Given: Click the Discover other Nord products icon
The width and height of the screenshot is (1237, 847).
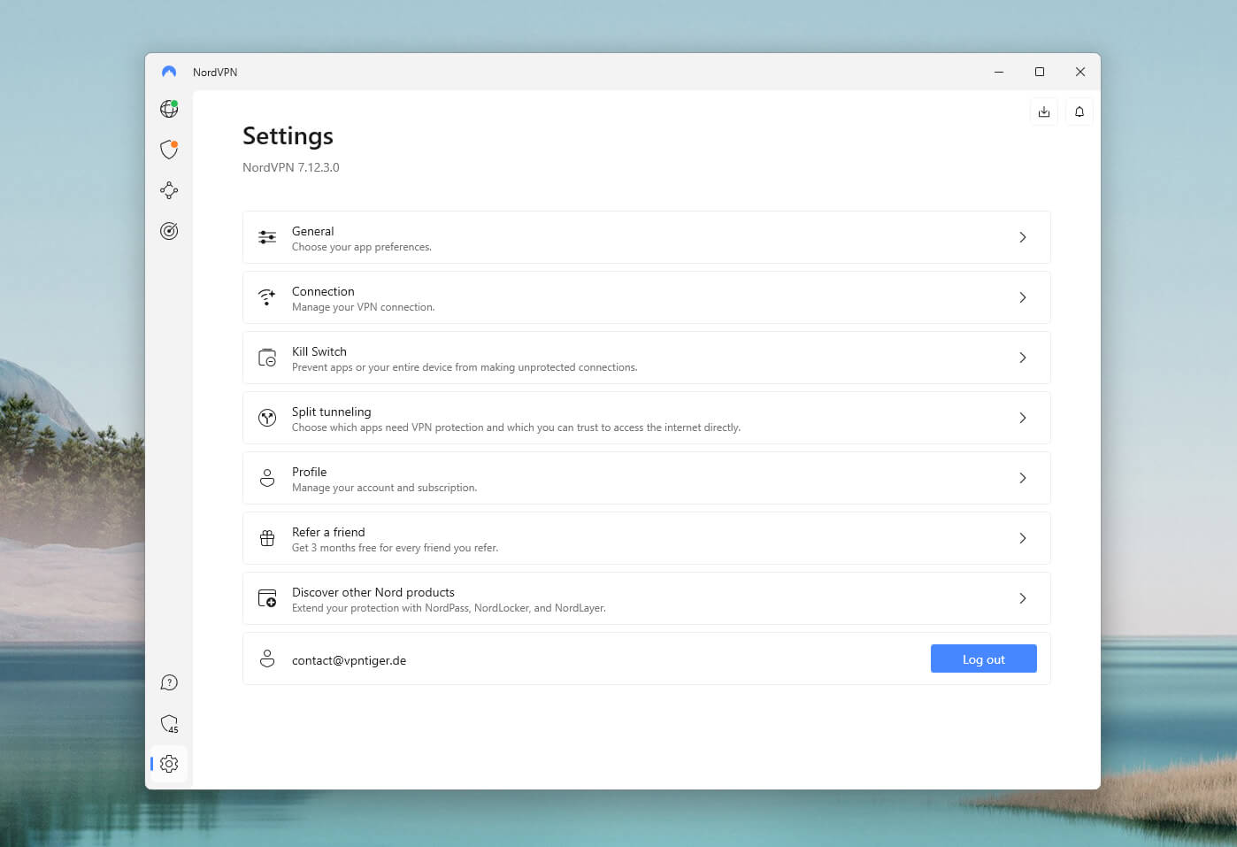Looking at the screenshot, I should 267,598.
